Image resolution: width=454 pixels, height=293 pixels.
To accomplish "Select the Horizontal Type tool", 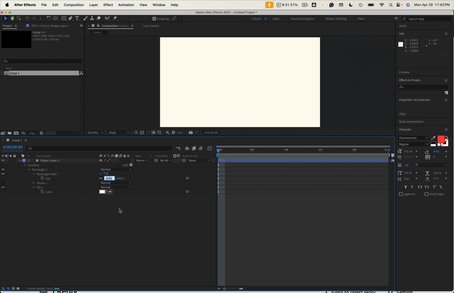I will click(77, 18).
